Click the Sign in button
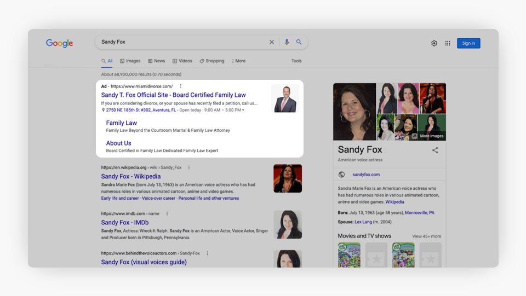The width and height of the screenshot is (526, 296). click(468, 43)
